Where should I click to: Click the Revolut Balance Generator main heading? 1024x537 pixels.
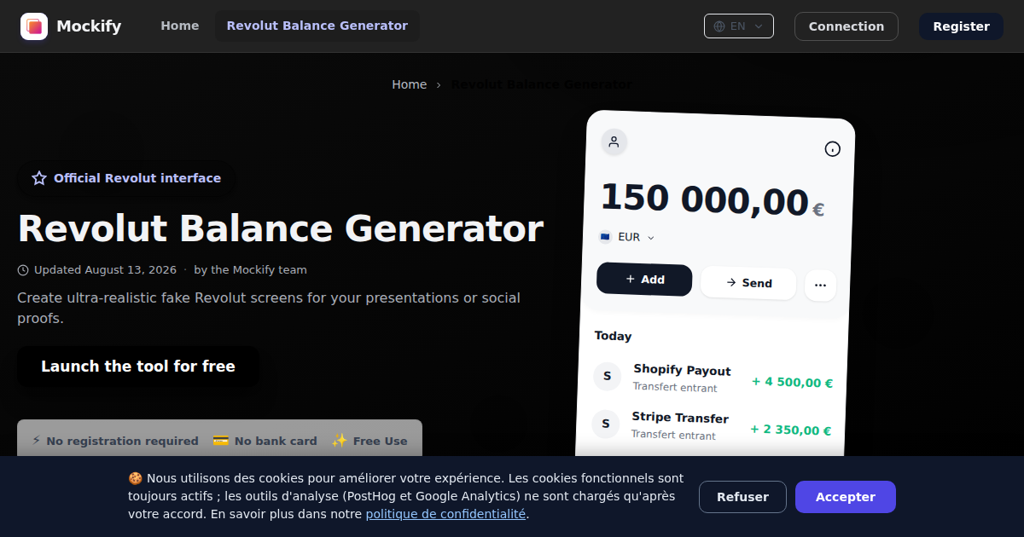pyautogui.click(x=281, y=228)
